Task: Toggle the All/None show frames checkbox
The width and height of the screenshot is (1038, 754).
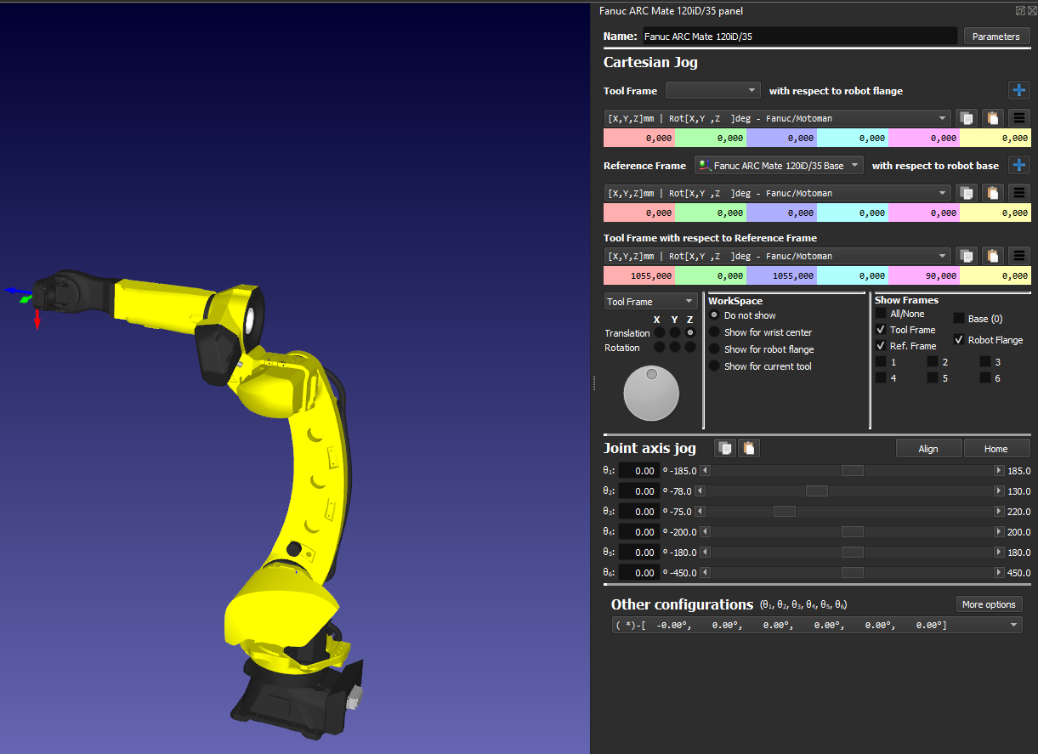Action: pos(881,314)
